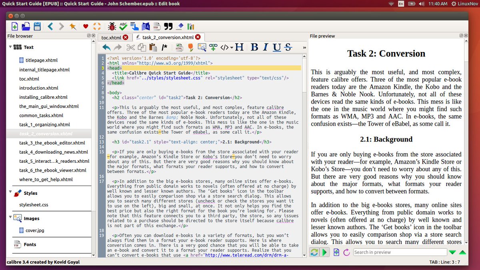Open stylesheet.css under Styles
Viewport: 480px width, 270px height.
click(x=34, y=205)
